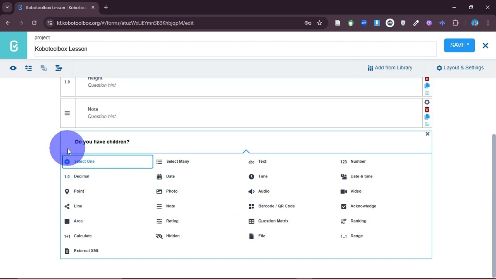Choose the Range question type
The height and width of the screenshot is (279, 496).
pos(352,236)
